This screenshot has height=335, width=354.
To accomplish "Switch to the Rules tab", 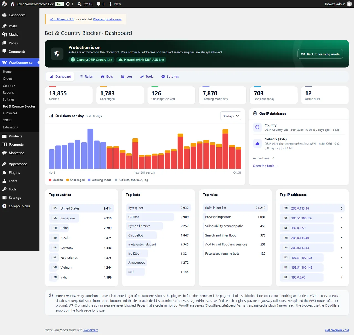I will pos(86,77).
